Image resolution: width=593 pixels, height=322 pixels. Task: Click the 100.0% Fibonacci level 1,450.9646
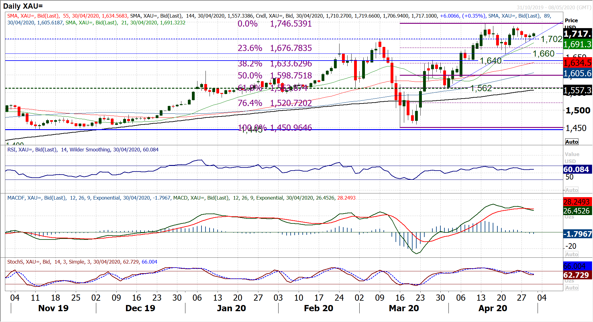pyautogui.click(x=275, y=128)
